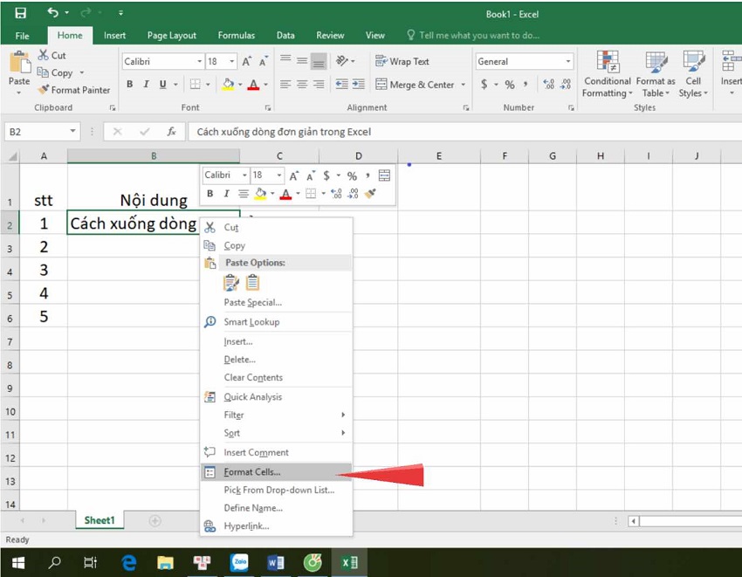Switch to the Data tab

point(285,36)
